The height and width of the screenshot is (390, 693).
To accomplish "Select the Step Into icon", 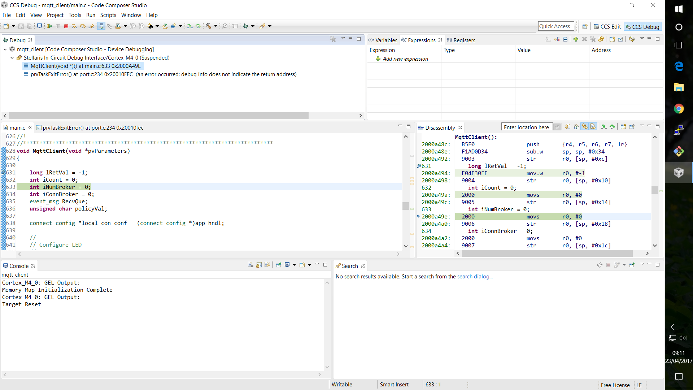I will 74,26.
